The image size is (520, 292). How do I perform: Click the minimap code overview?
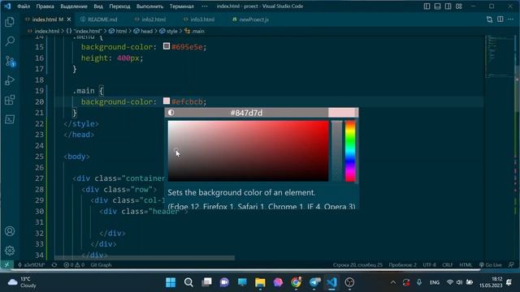[500, 56]
